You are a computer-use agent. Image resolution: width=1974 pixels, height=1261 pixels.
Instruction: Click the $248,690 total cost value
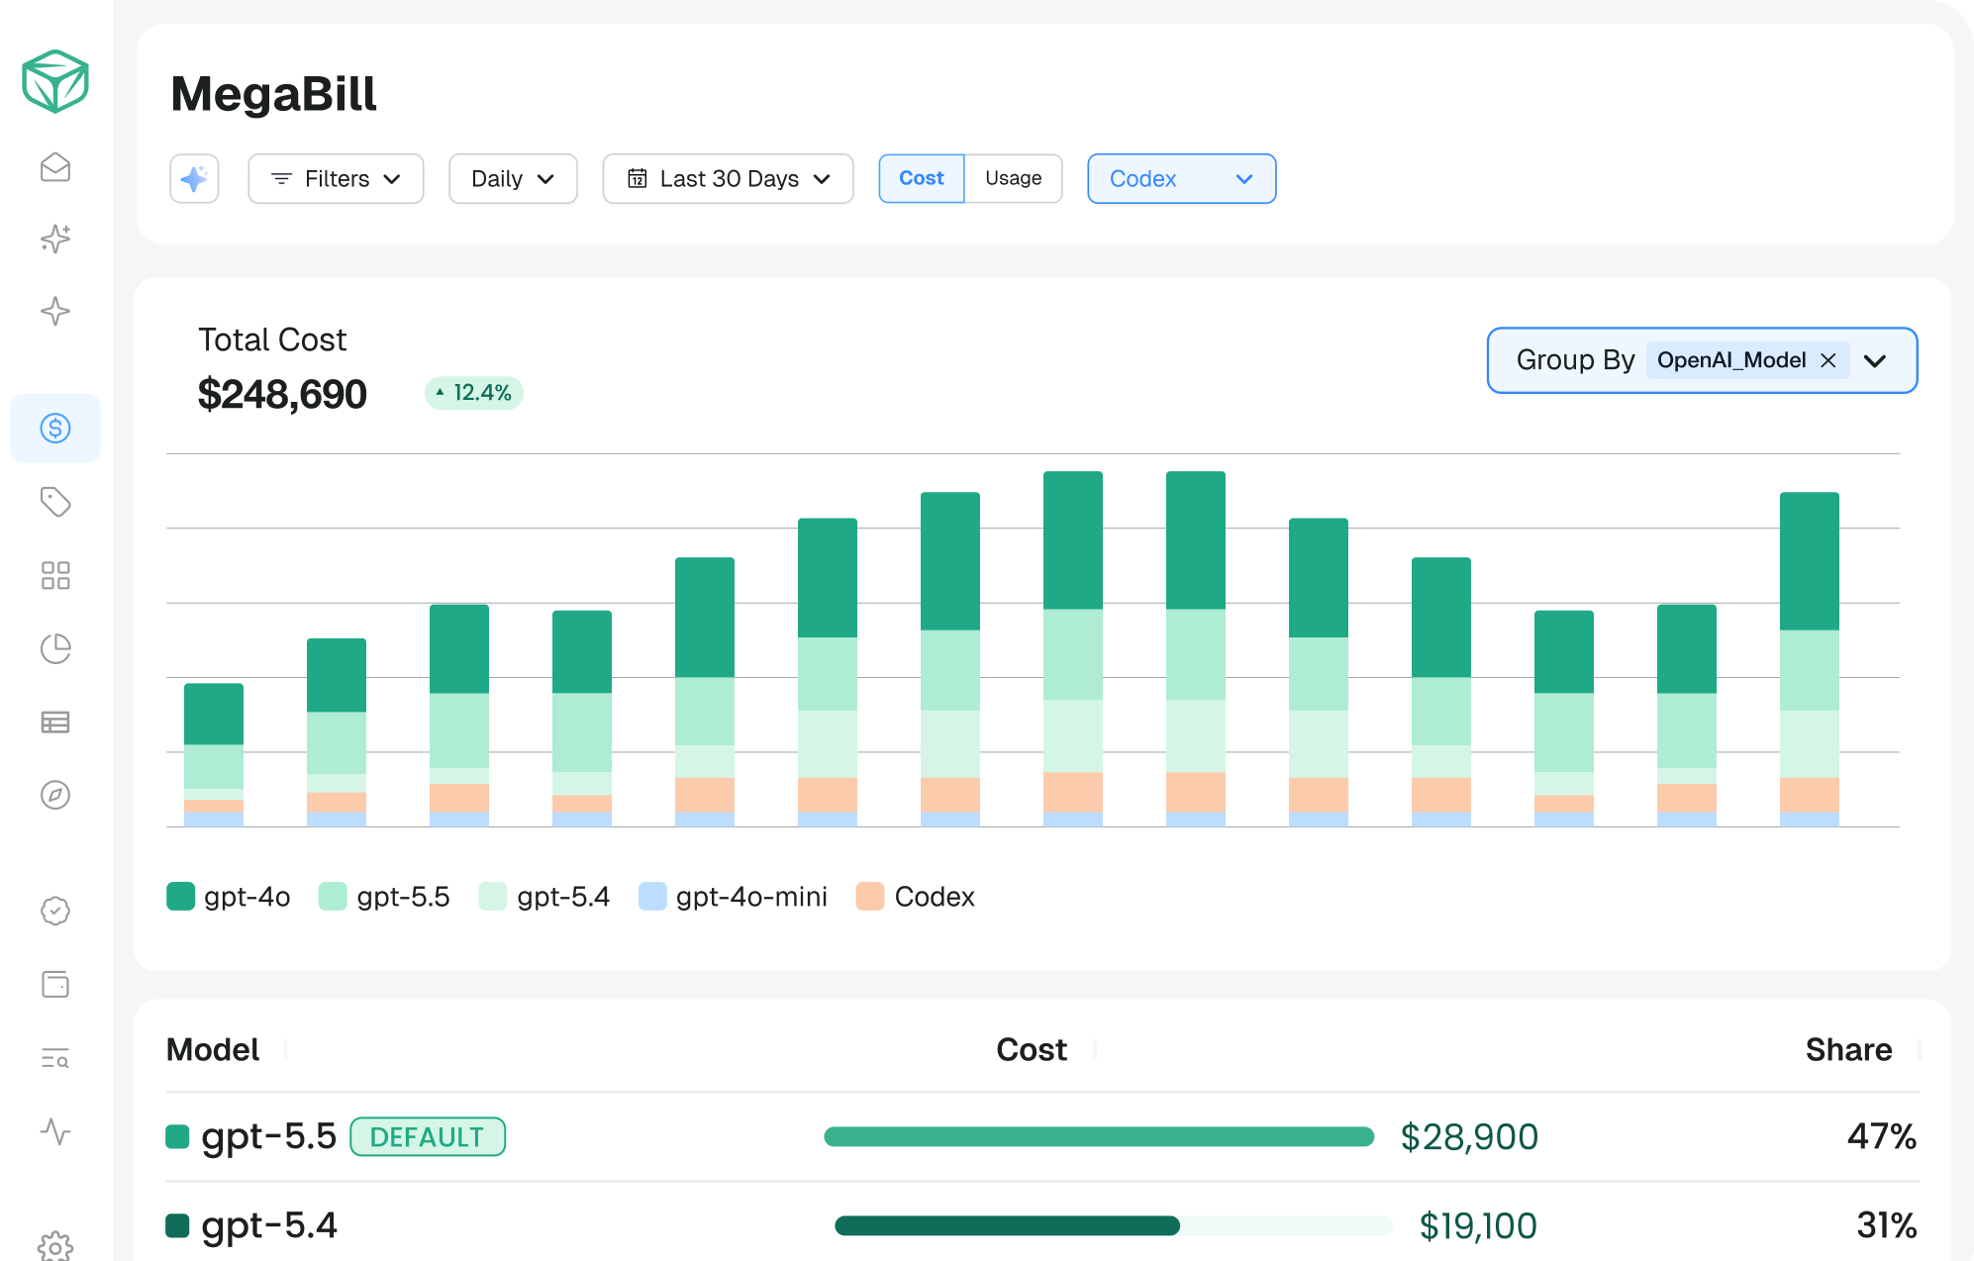pos(282,394)
